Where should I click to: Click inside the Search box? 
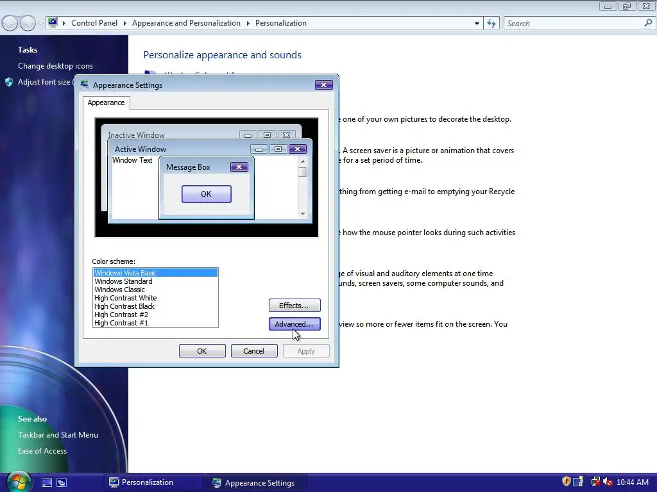coord(573,24)
